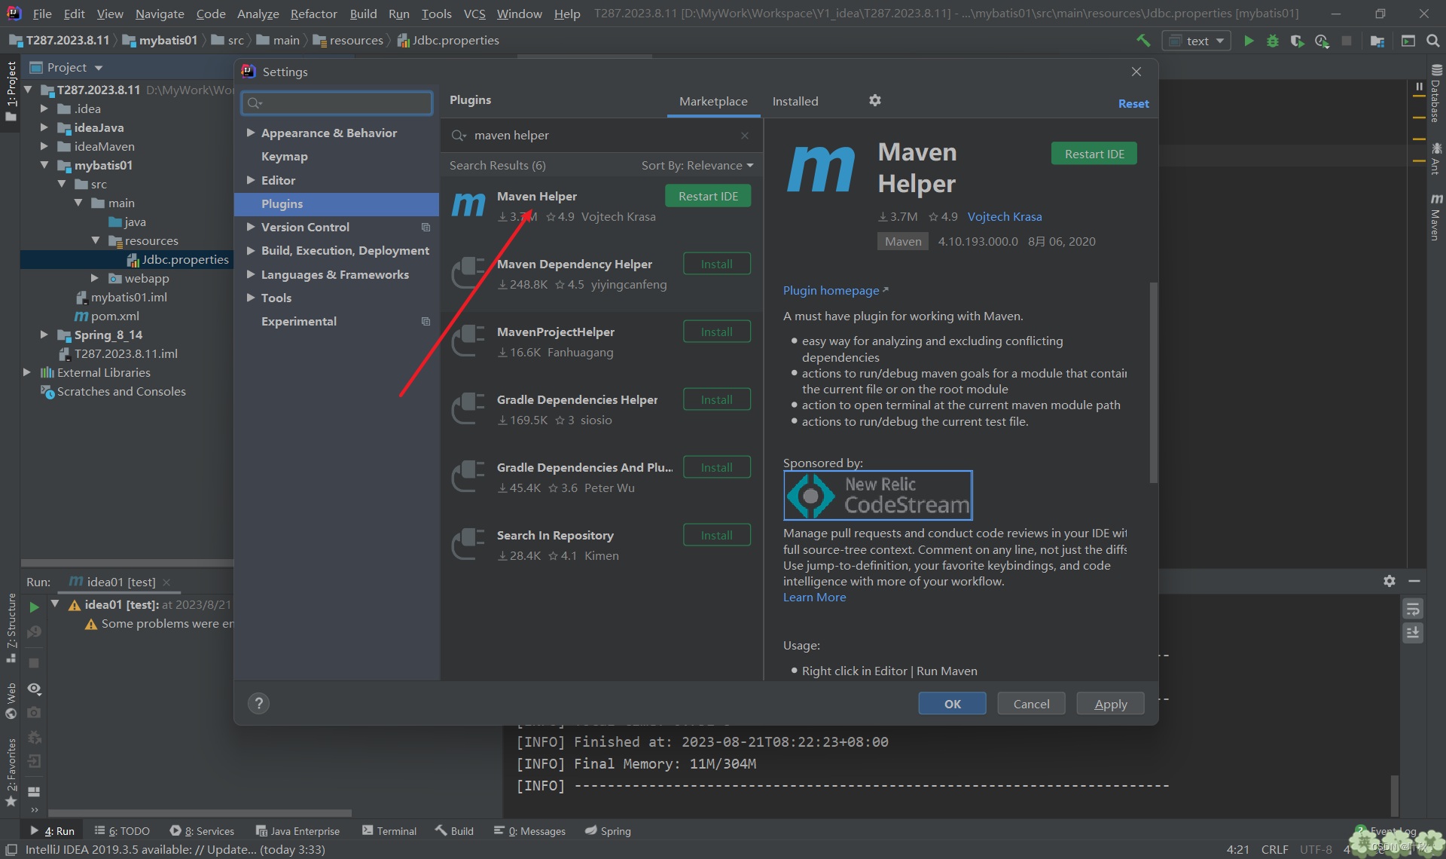This screenshot has height=859, width=1446.
Task: Run the text configuration with green play icon
Action: point(1249,41)
